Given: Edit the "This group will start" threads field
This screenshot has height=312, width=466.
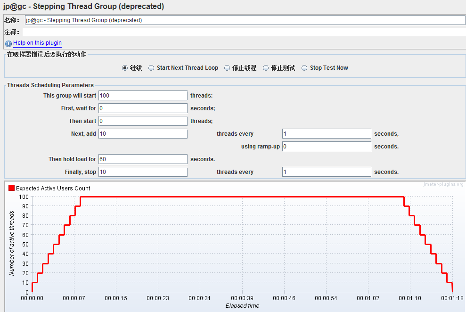Looking at the screenshot, I should click(142, 95).
